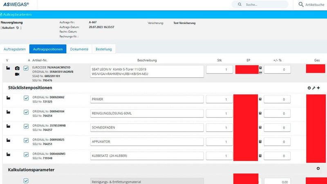Add a position with the plus icon
The width and height of the screenshot is (327, 184).
[x=318, y=88]
